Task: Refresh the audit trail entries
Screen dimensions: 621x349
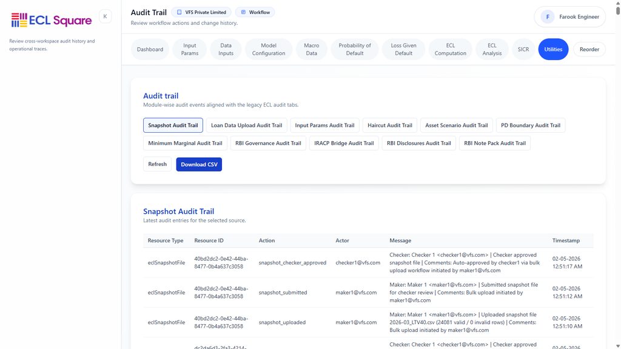Action: coord(157,164)
